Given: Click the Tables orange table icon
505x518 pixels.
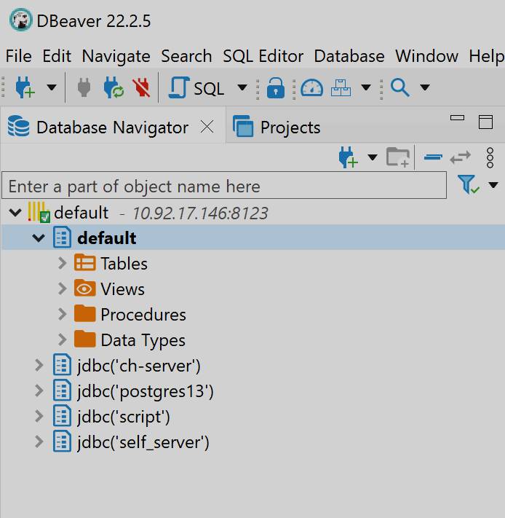Looking at the screenshot, I should [84, 263].
